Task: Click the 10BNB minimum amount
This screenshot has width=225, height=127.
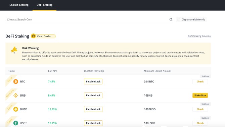Action: tap(148, 96)
